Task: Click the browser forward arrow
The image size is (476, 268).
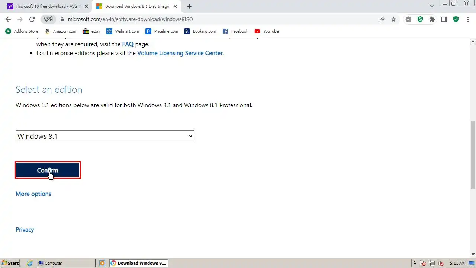Action: 20,19
